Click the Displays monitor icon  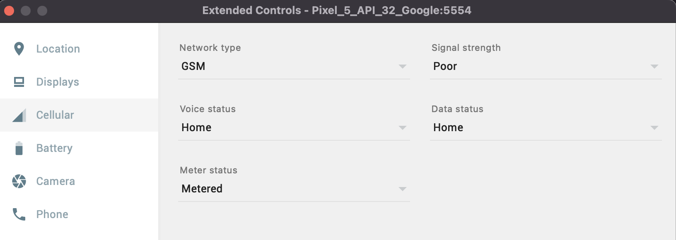point(18,82)
